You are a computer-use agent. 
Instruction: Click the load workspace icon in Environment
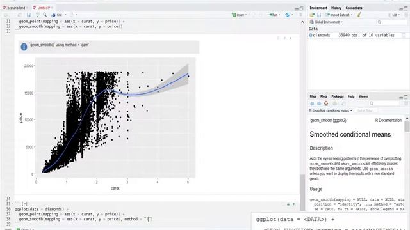tap(312, 15)
